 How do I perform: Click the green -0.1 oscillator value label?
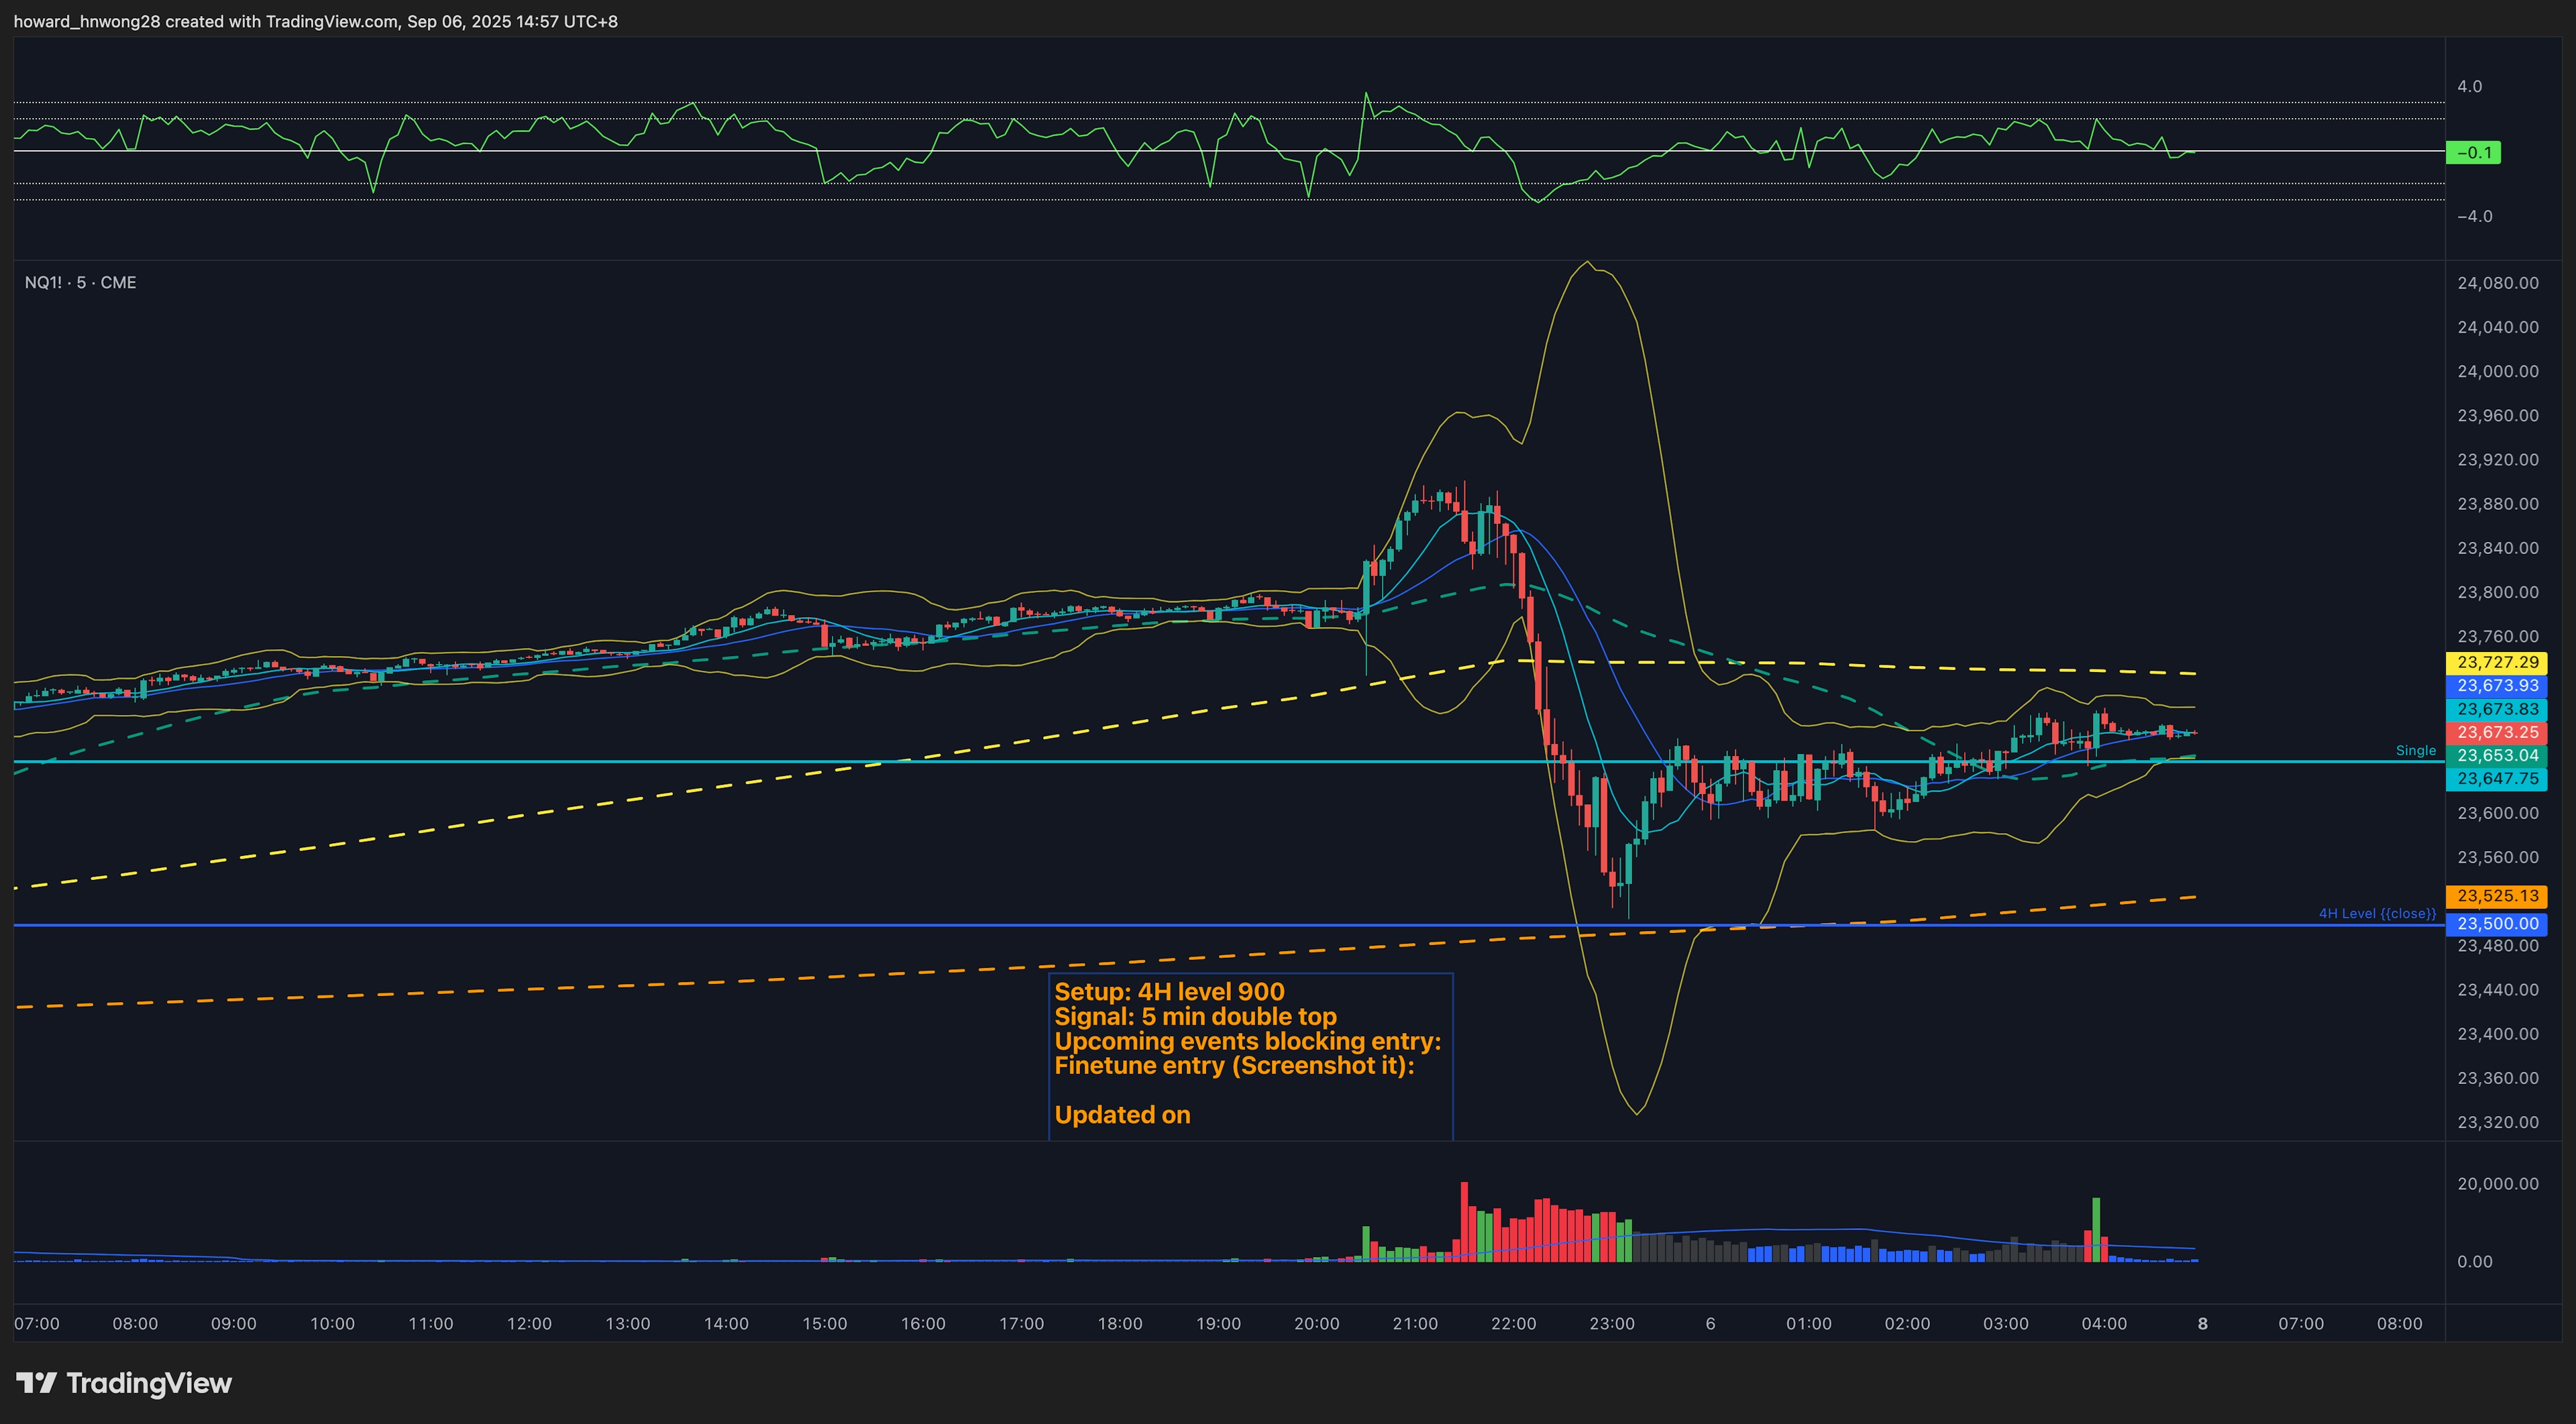[2473, 153]
